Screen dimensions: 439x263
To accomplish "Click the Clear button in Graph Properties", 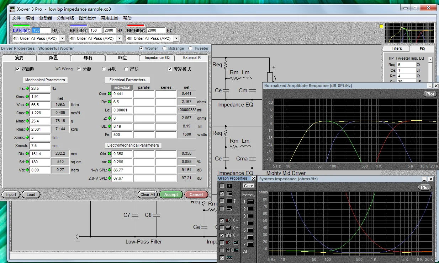I will pos(248,186).
